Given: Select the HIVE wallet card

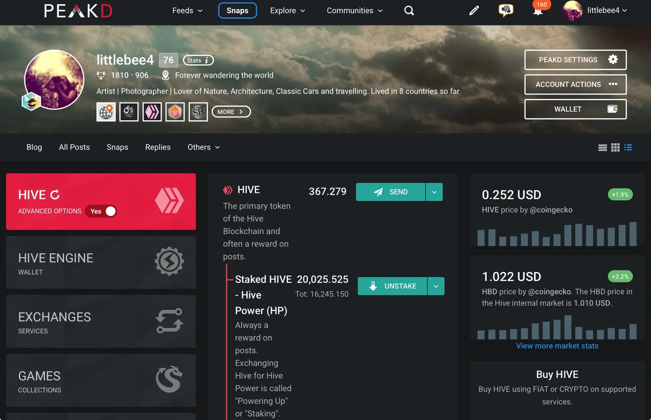Looking at the screenshot, I should pos(101,202).
